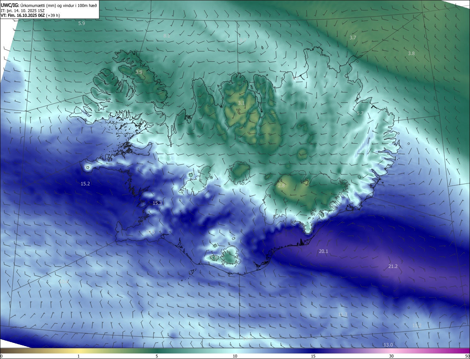Click the map title 'Úrkomumætti (mm) og vindur í 100m hæð'
Screen dimensions: 470x359
click(58, 5)
